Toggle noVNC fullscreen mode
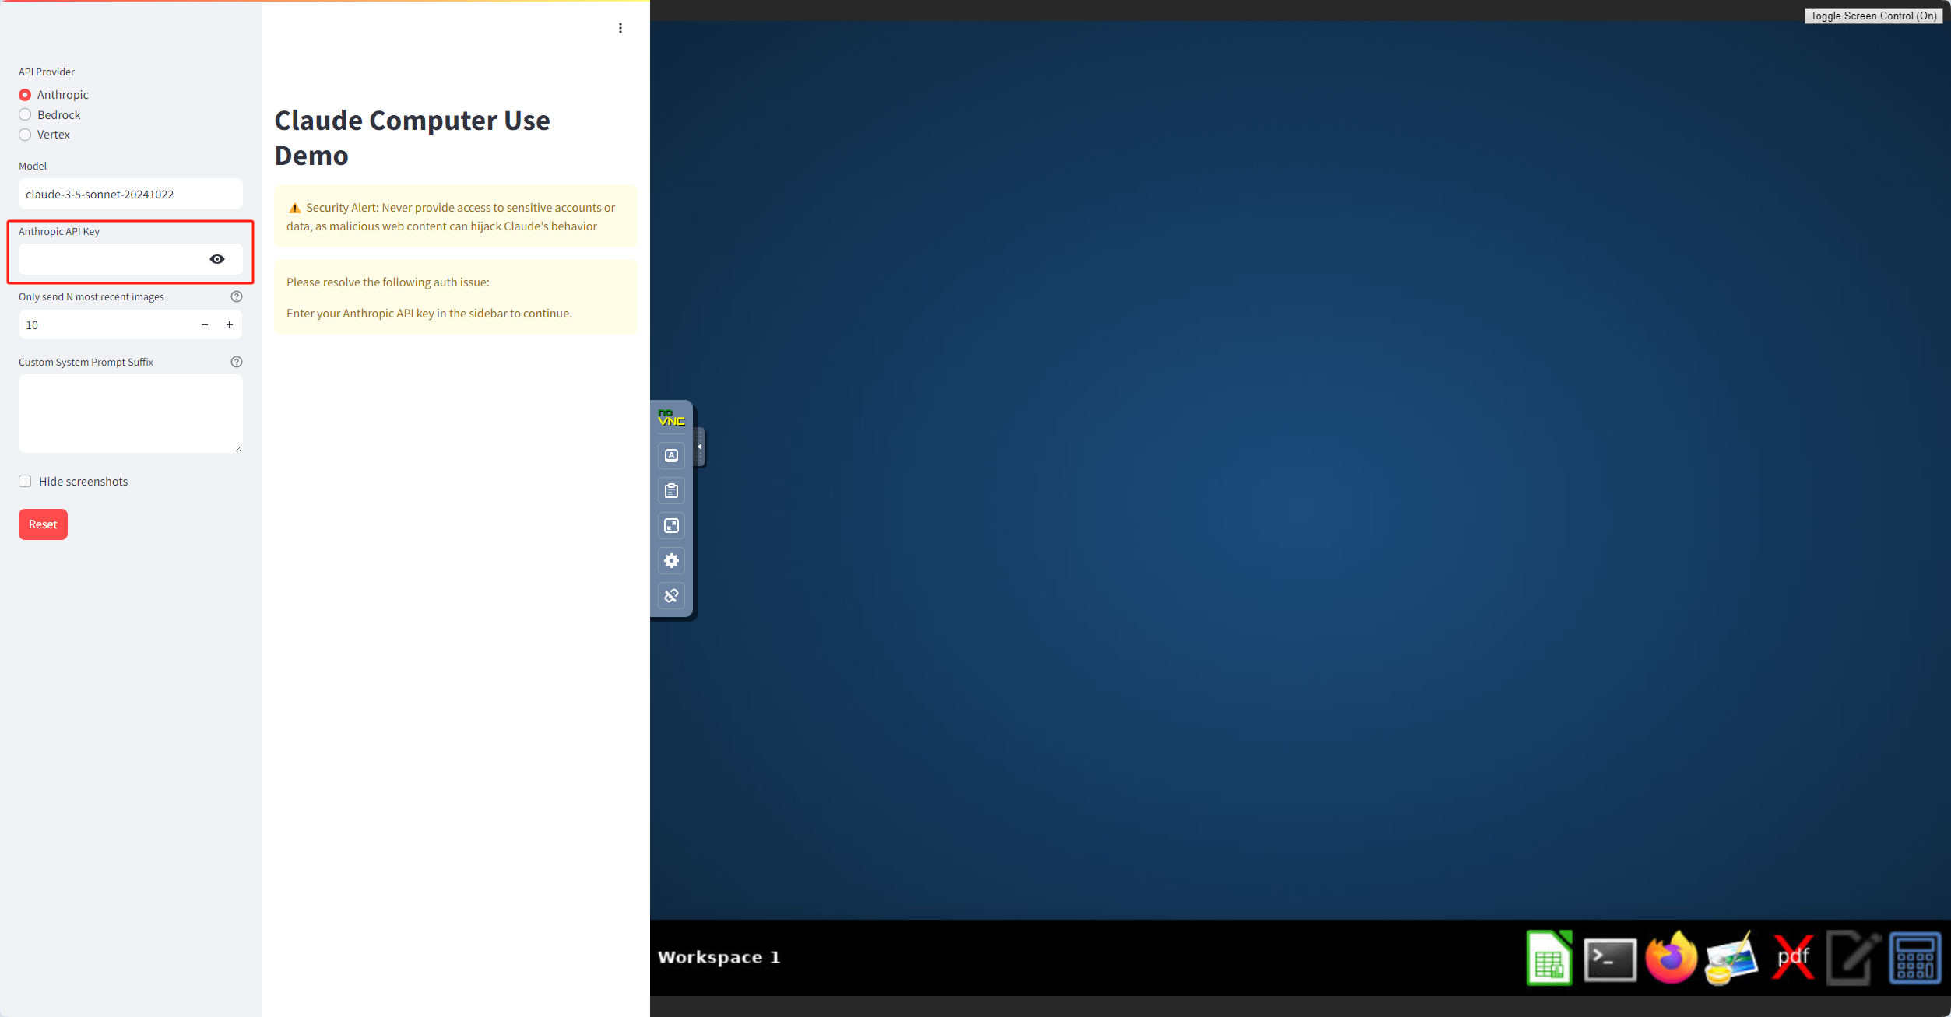 click(x=671, y=525)
